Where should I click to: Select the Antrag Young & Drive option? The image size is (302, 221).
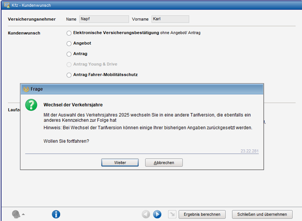click(x=69, y=64)
